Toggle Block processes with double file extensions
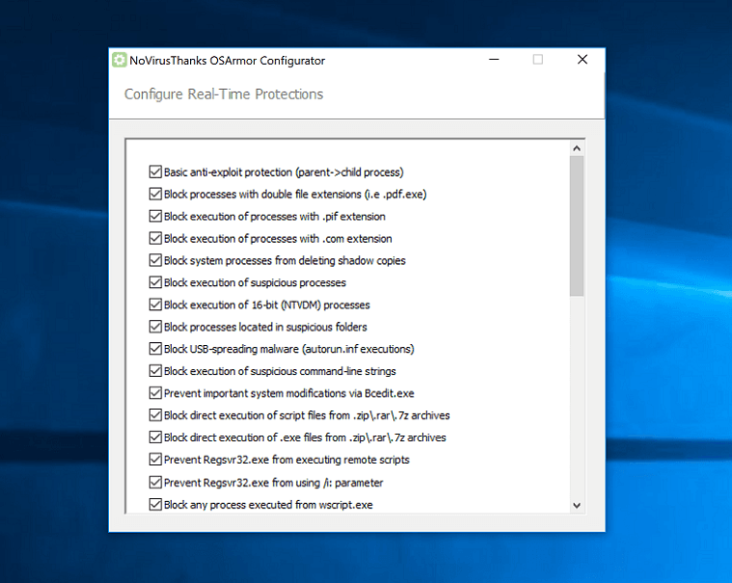Image resolution: width=732 pixels, height=583 pixels. coord(155,194)
